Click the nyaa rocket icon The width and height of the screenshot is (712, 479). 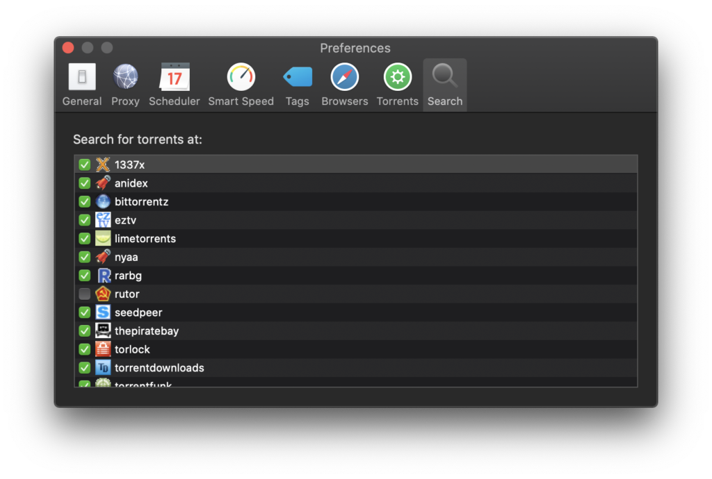103,257
